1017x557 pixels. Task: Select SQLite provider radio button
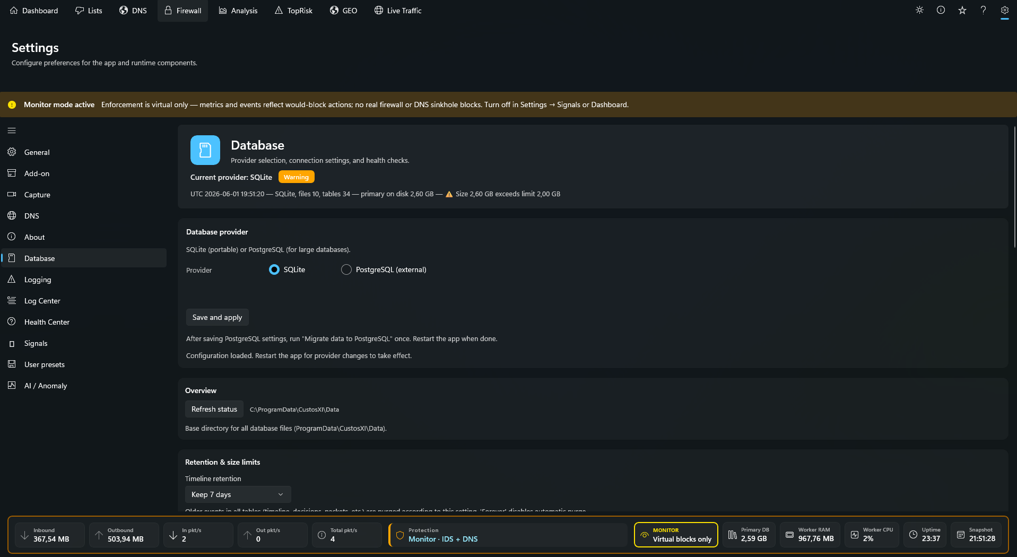[274, 269]
